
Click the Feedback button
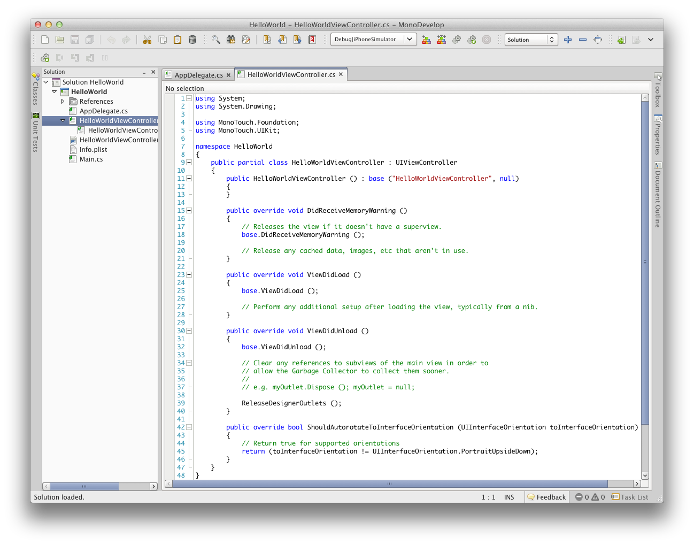coord(546,497)
